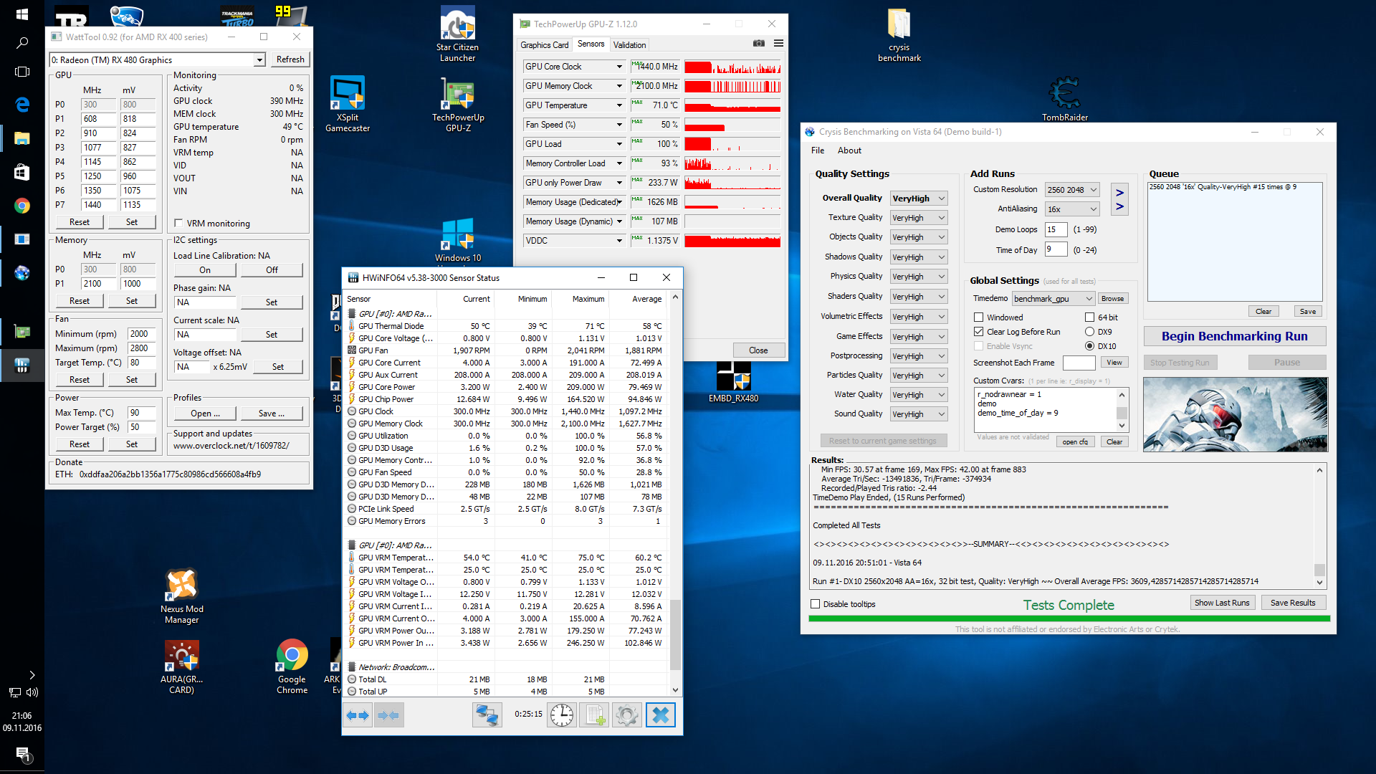
Task: Open GPU-Z hamburger menu icon
Action: [x=778, y=44]
